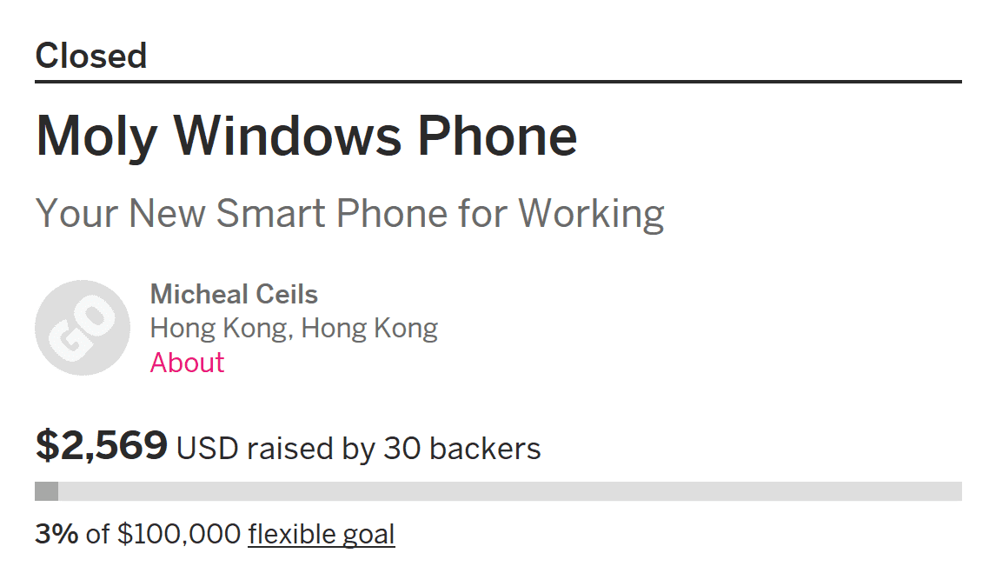
Task: Click the word Windows in title
Action: (287, 136)
